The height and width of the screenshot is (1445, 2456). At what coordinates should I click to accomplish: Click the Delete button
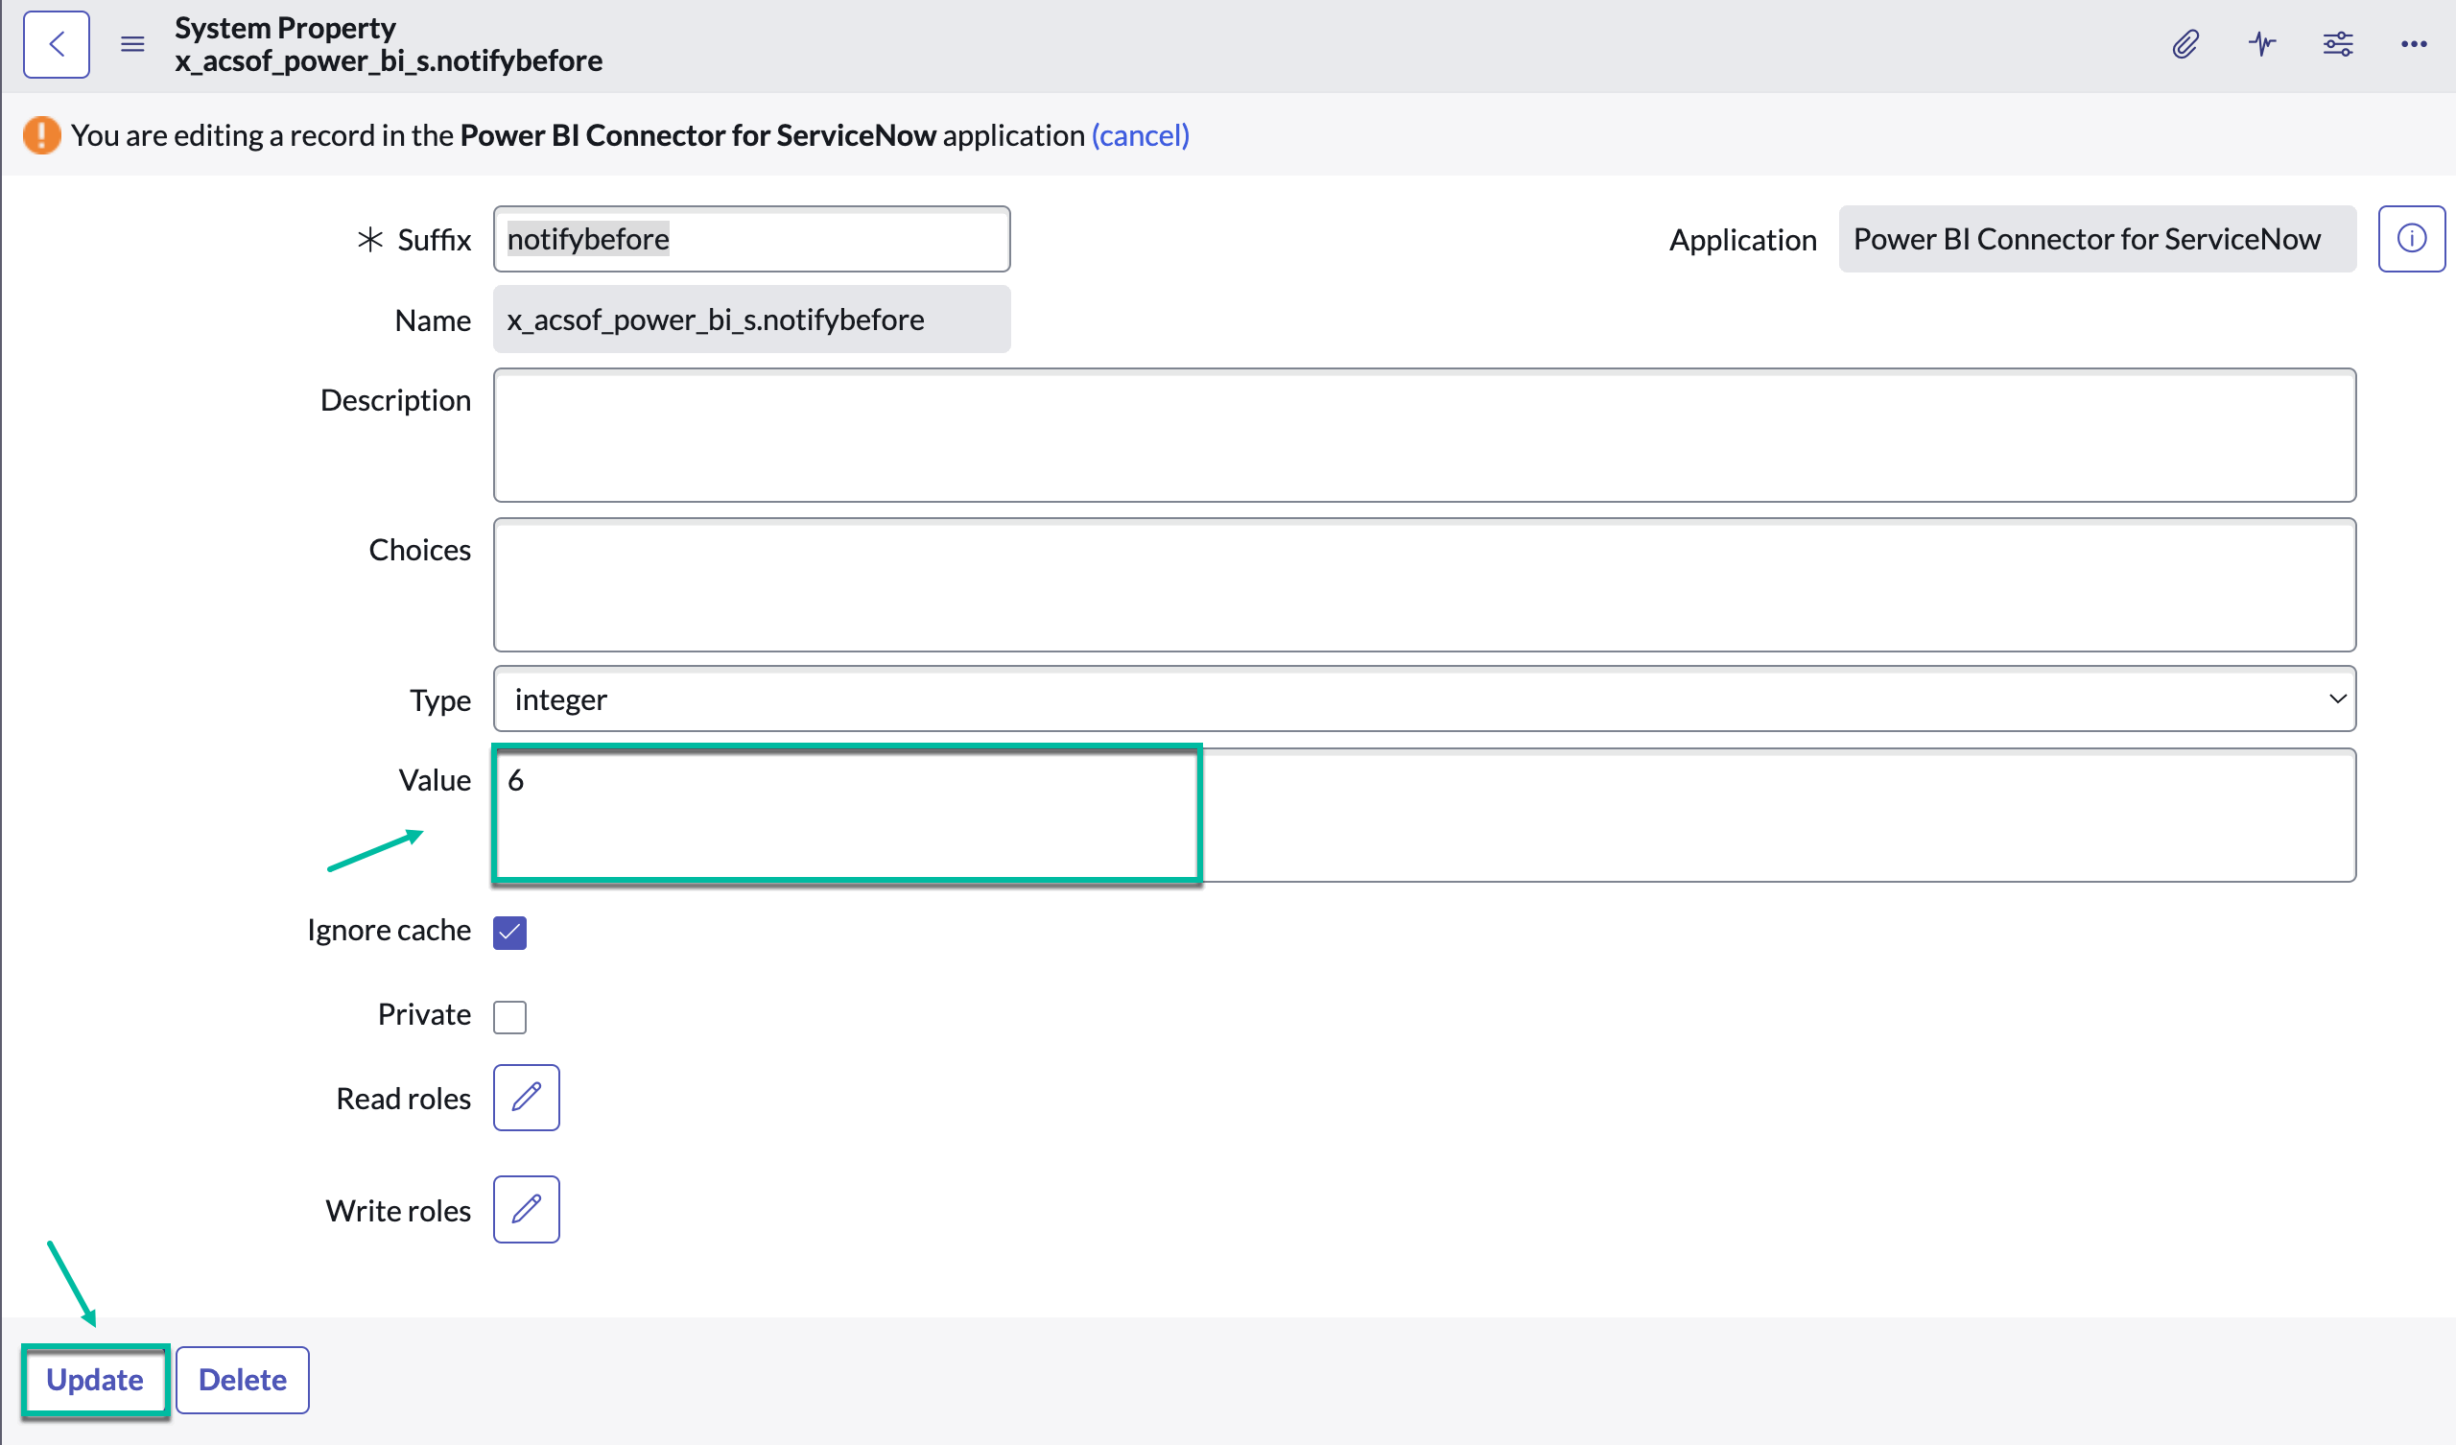tap(242, 1380)
